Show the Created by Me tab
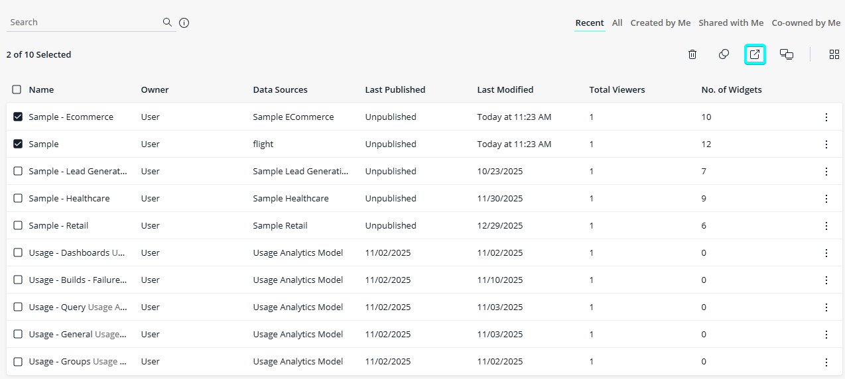 click(x=660, y=23)
